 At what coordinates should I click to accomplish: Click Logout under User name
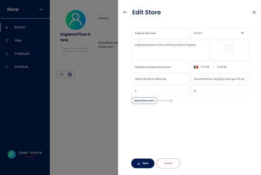coord(30,157)
